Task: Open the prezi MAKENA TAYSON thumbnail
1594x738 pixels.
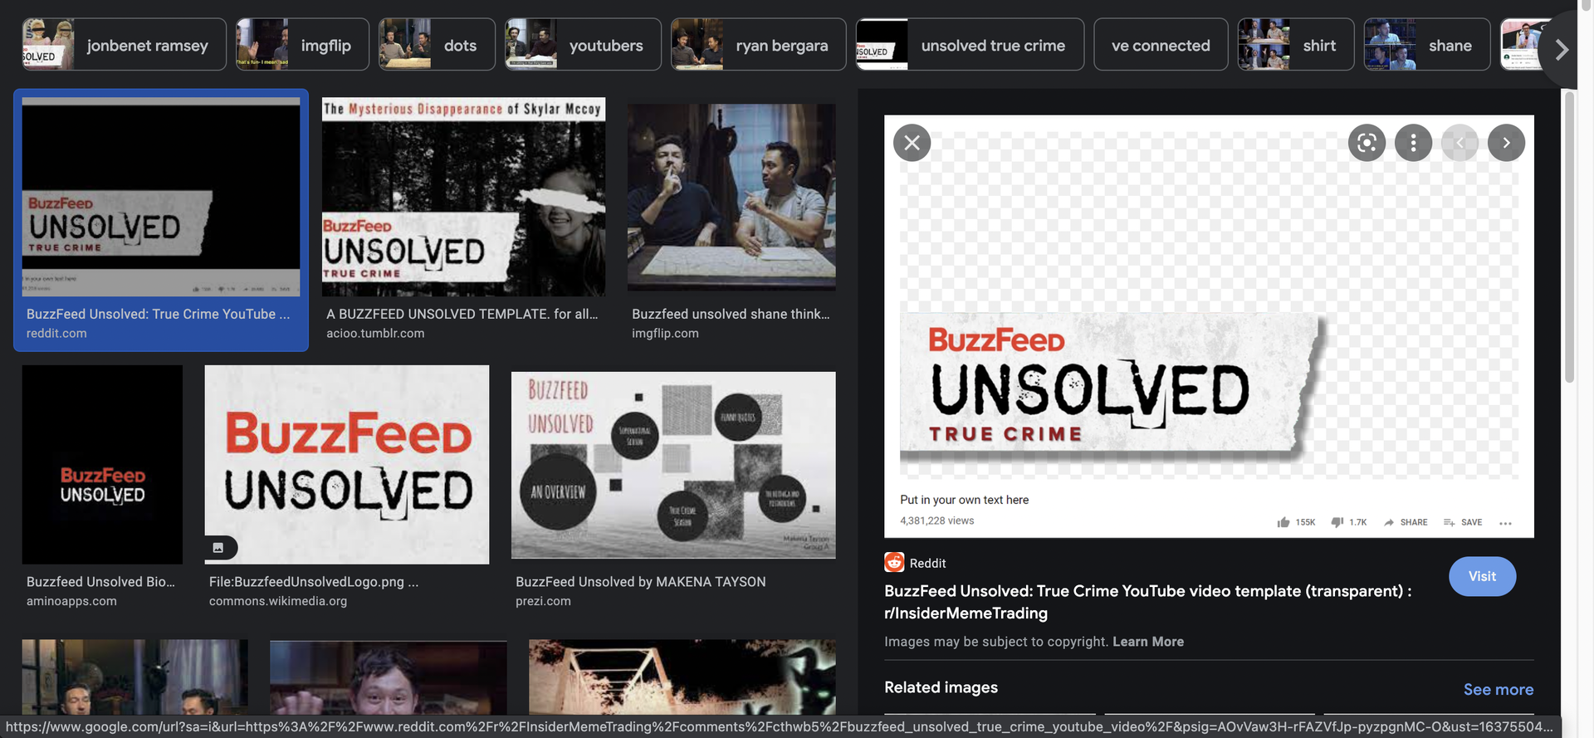Action: pos(673,465)
